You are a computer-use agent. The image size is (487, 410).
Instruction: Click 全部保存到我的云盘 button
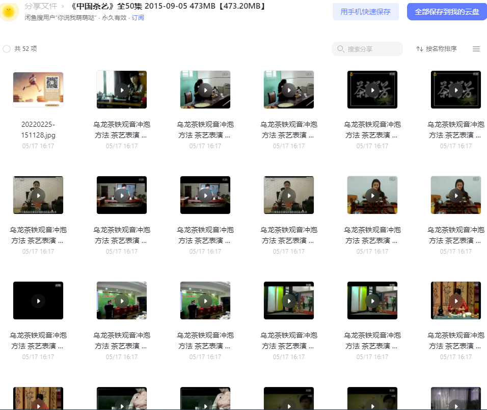coord(447,12)
